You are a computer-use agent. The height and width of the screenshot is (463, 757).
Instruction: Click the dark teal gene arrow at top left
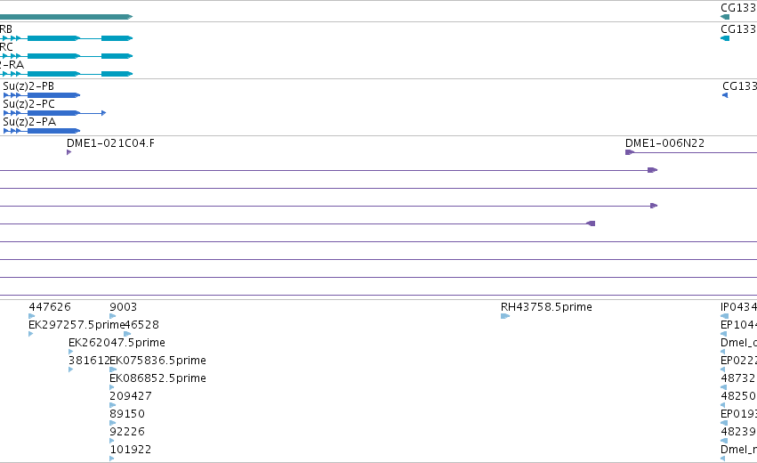(66, 17)
